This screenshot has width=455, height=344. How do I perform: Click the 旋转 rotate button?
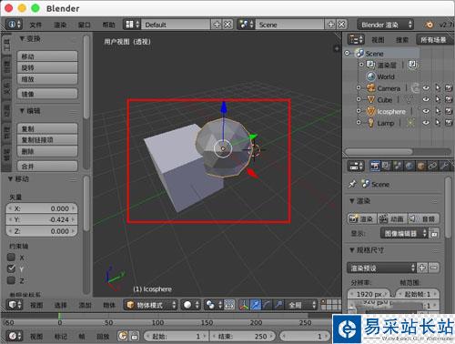tap(47, 67)
